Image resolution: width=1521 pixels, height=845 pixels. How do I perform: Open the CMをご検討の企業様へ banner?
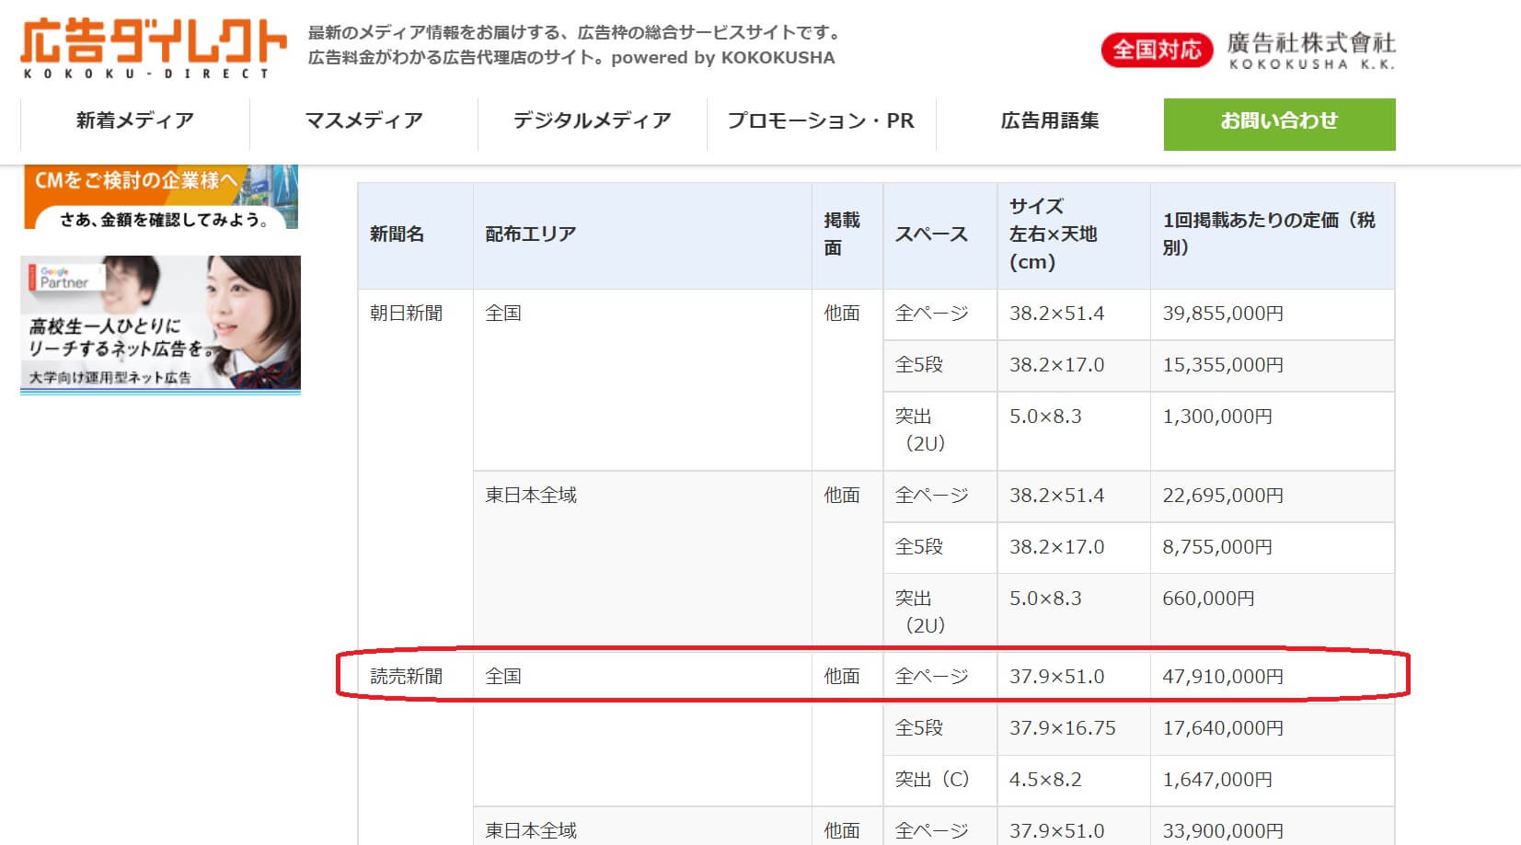[160, 197]
